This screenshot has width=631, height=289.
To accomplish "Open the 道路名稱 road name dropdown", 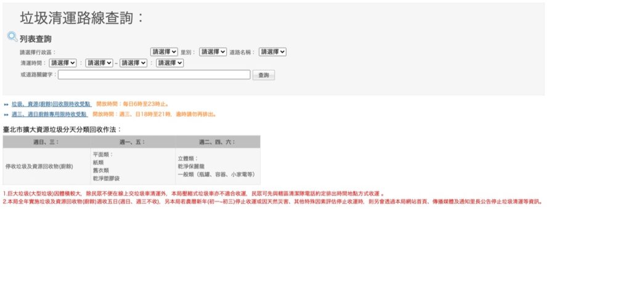I will click(x=272, y=52).
